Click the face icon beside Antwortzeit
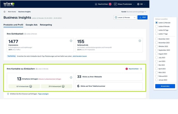 click(x=63, y=86)
